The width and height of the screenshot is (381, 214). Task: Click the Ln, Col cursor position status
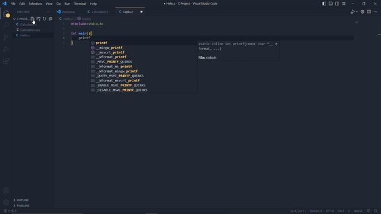[x=298, y=211]
